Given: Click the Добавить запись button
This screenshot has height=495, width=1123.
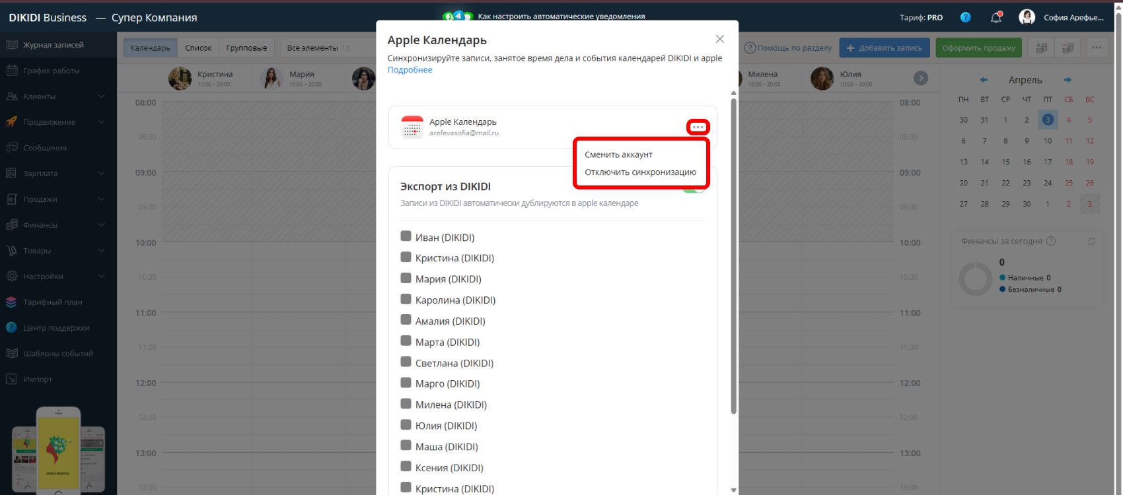Looking at the screenshot, I should 885,48.
